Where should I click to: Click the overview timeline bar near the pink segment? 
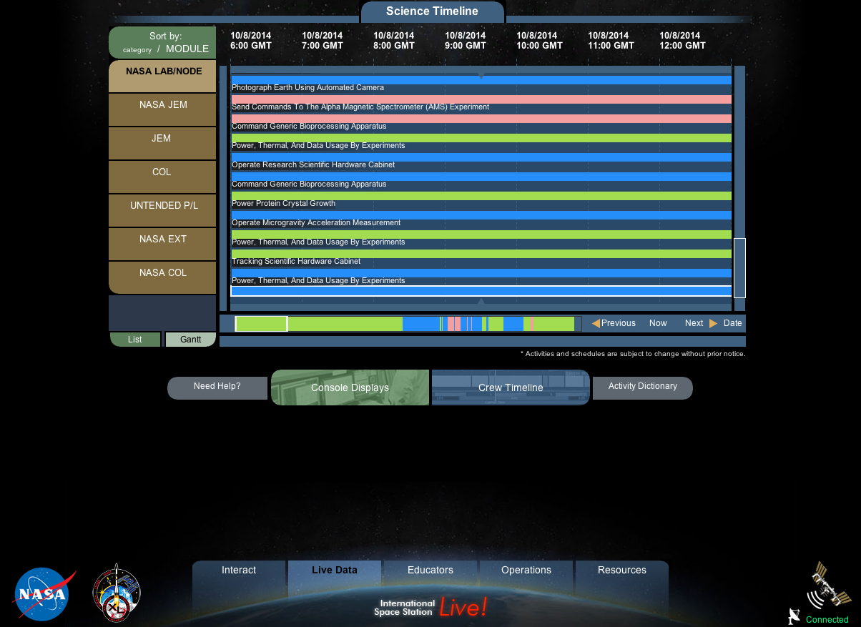click(x=456, y=323)
